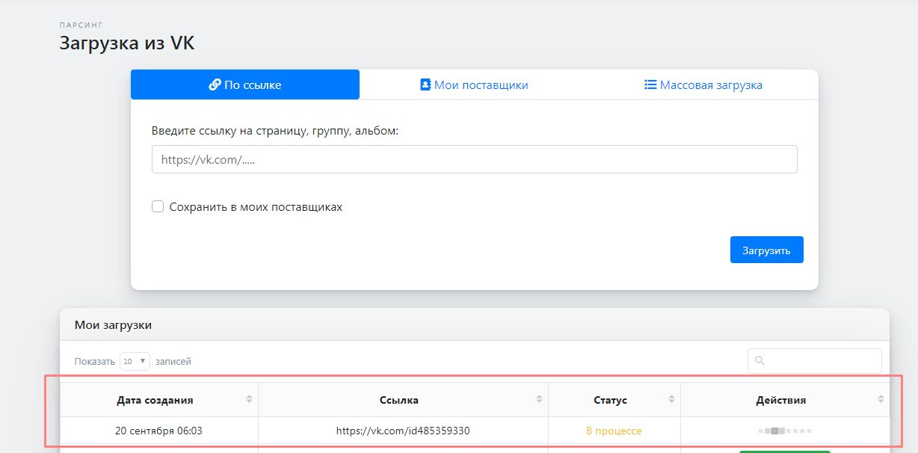
Task: Select the По ссылке tab label
Action: click(253, 85)
